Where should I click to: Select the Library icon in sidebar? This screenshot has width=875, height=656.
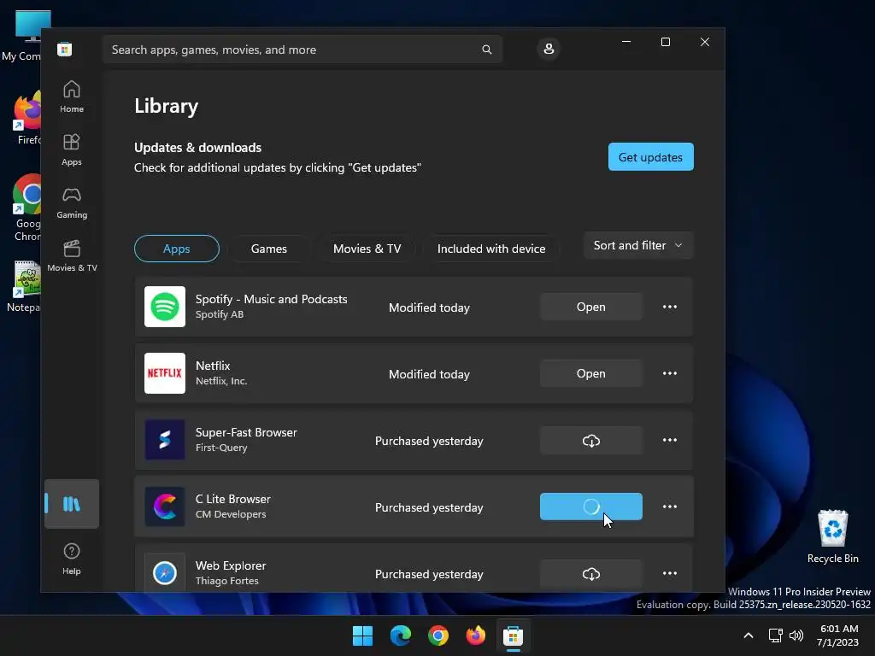pos(72,504)
